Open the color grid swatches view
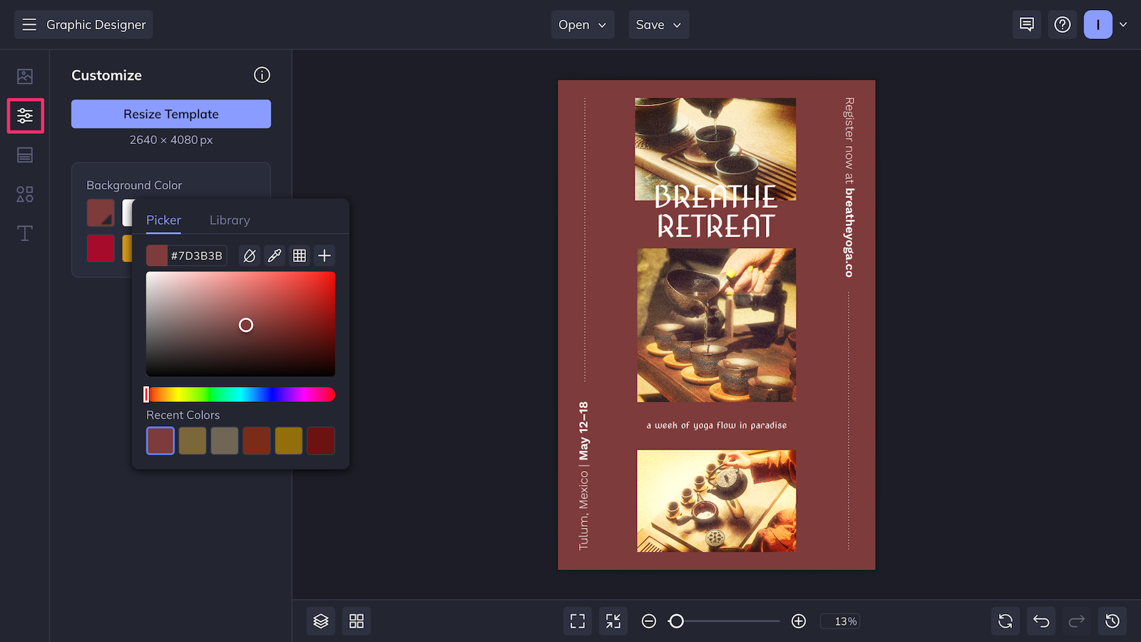 300,255
